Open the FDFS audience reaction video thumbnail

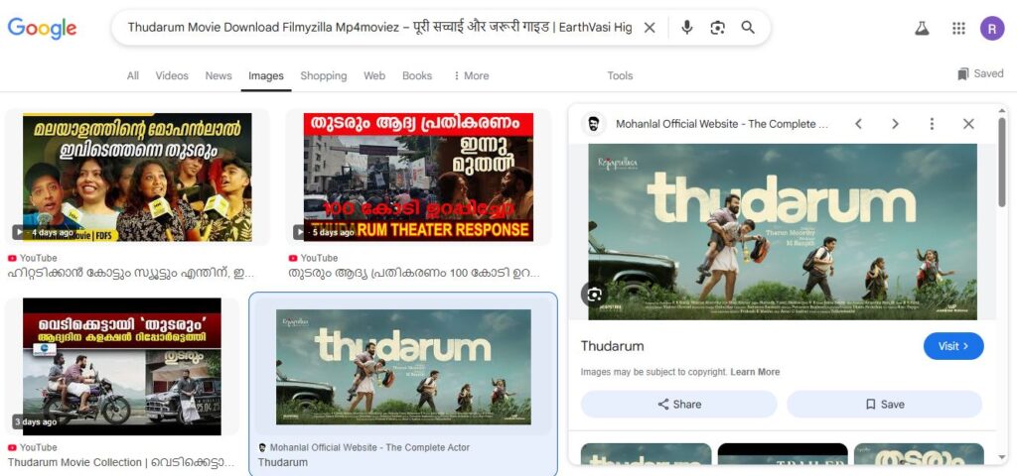tap(137, 178)
